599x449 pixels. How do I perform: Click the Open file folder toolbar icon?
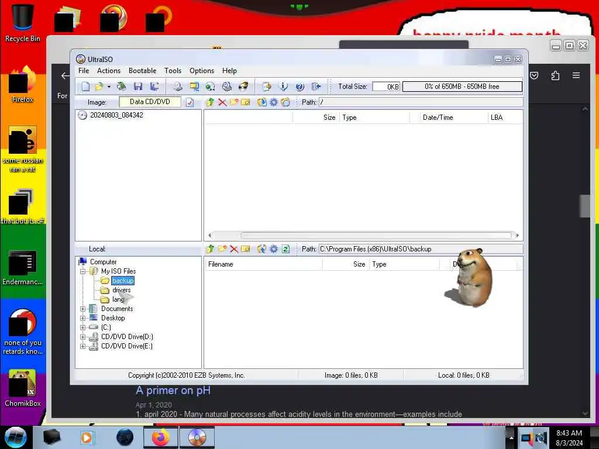click(99, 87)
